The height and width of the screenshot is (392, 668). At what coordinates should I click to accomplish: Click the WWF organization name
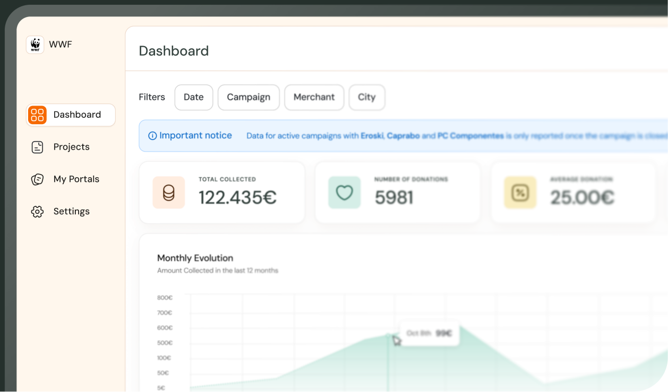click(x=61, y=45)
